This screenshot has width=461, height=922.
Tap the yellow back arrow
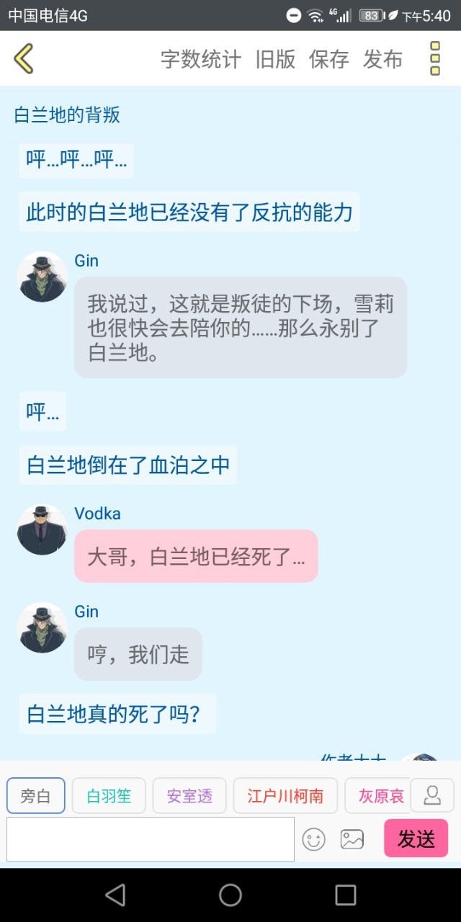click(x=24, y=58)
